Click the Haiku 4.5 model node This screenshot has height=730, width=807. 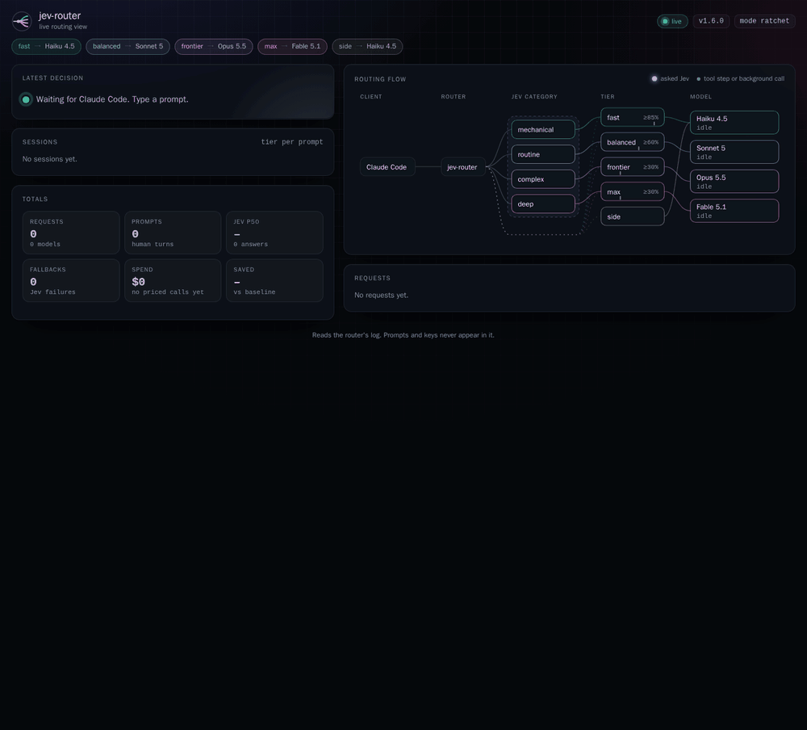734,123
